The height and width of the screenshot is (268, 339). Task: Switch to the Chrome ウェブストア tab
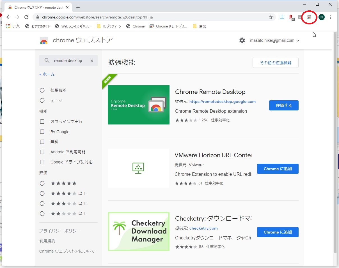coord(38,7)
